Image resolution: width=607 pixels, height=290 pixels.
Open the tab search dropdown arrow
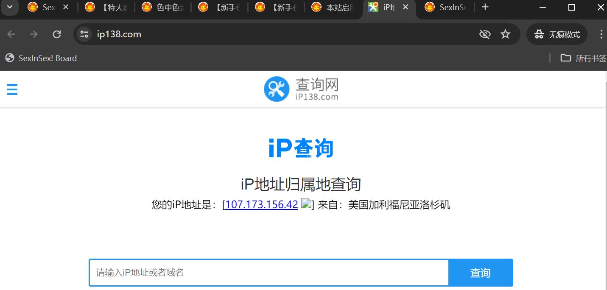10,7
